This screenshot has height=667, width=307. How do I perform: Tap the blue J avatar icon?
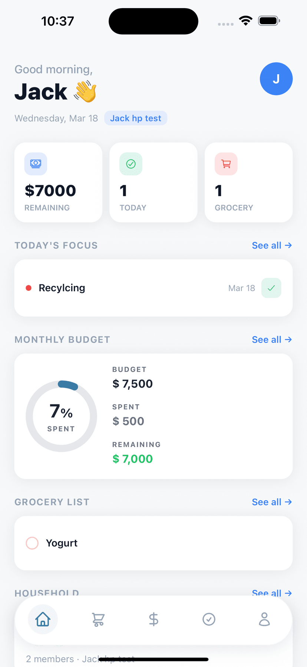276,79
